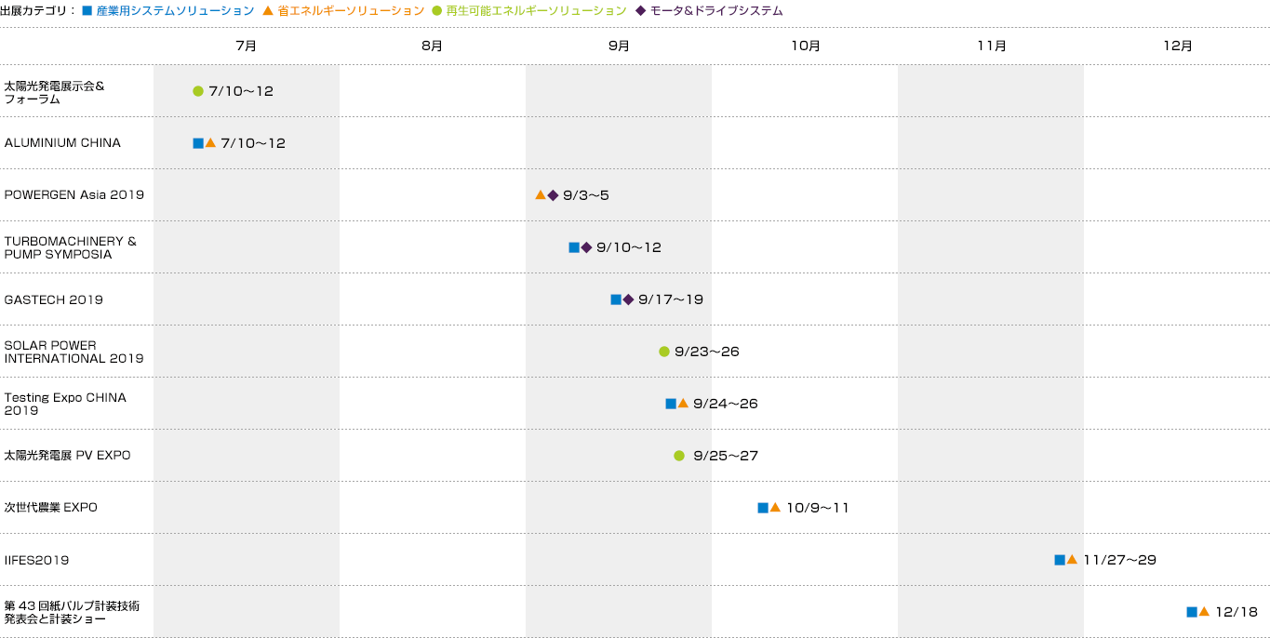Click the 9/3～5 date text

pos(586,195)
